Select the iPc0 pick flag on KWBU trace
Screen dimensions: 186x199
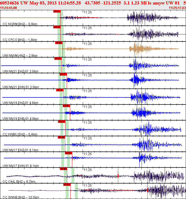[62, 122]
